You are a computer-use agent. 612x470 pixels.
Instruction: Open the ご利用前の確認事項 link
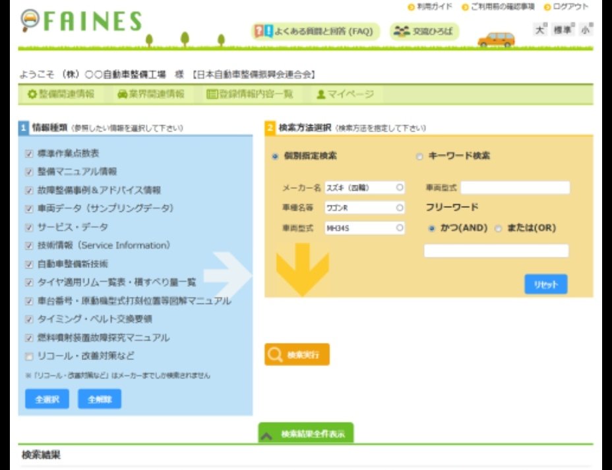(503, 7)
